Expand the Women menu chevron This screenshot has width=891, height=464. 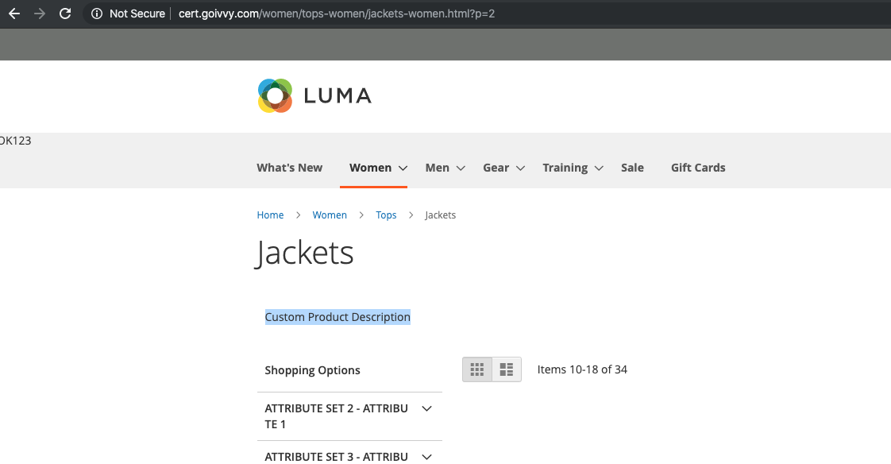click(403, 168)
